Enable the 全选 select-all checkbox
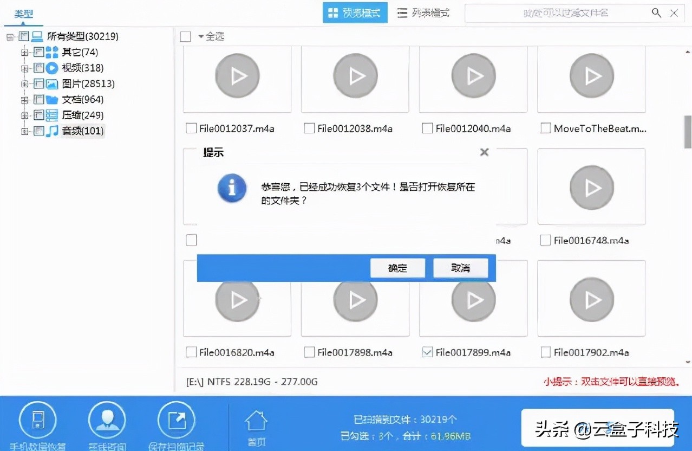This screenshot has height=451, width=692. (186, 36)
